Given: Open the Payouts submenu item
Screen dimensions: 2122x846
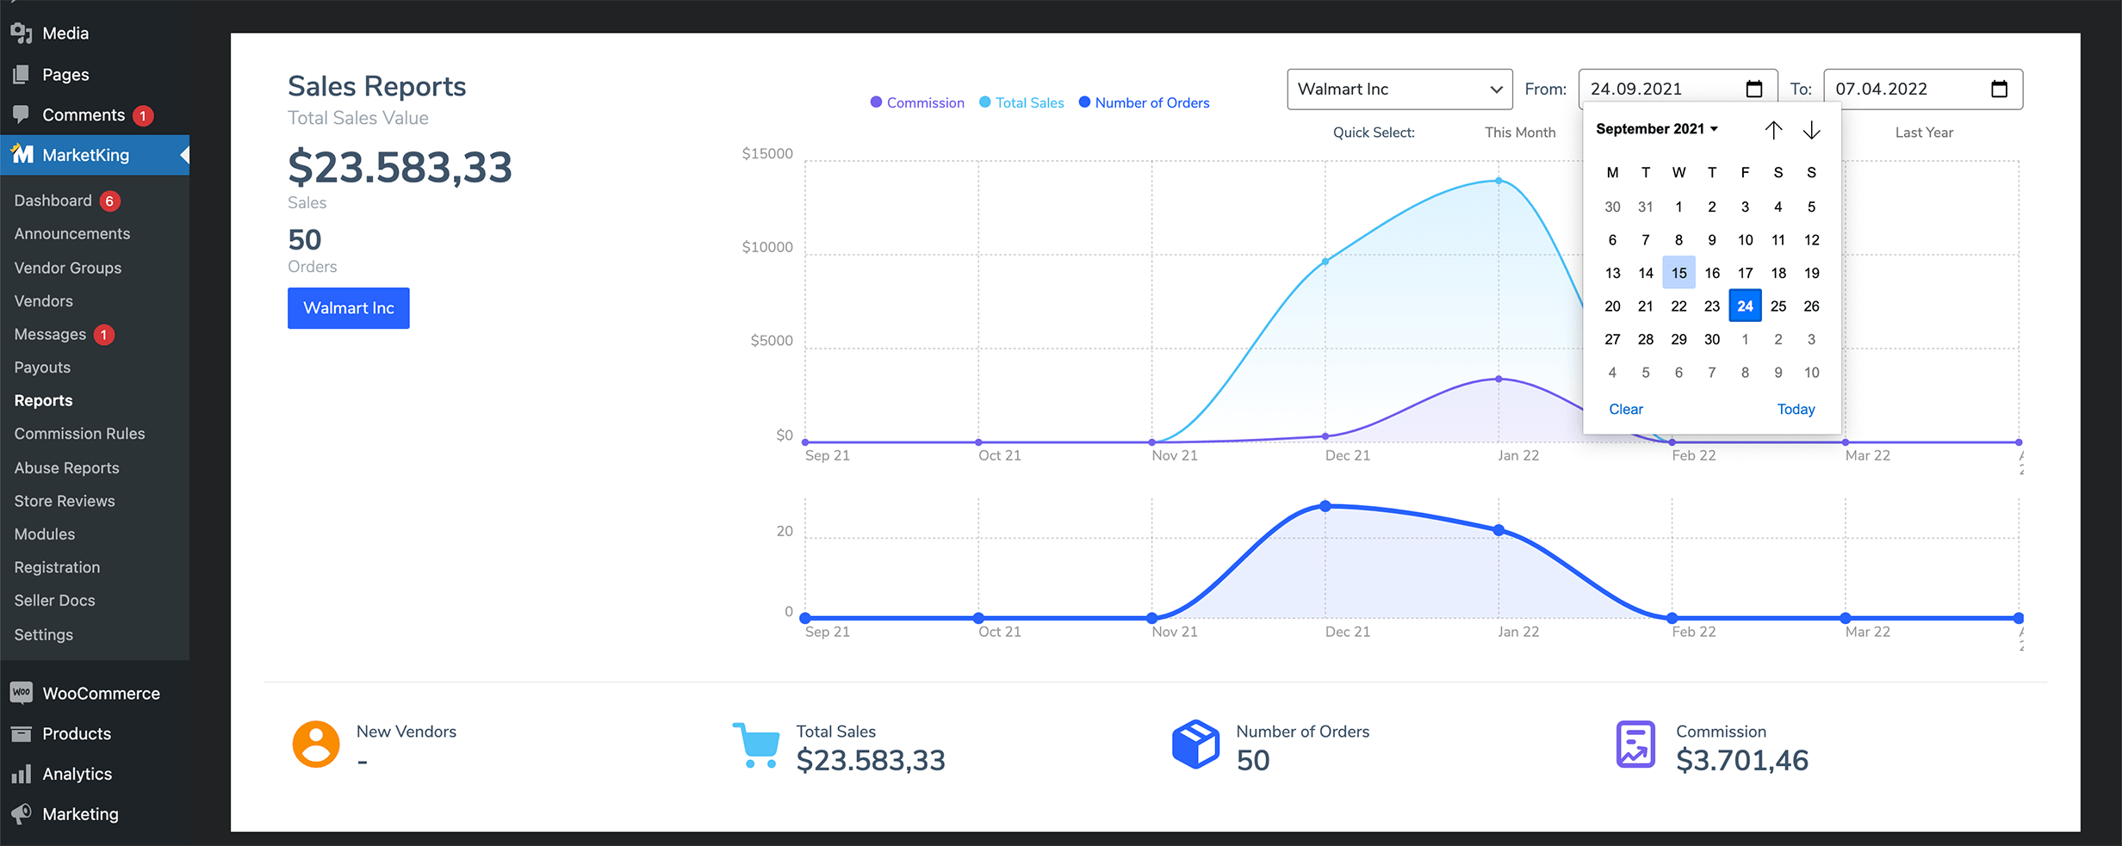Looking at the screenshot, I should [42, 367].
